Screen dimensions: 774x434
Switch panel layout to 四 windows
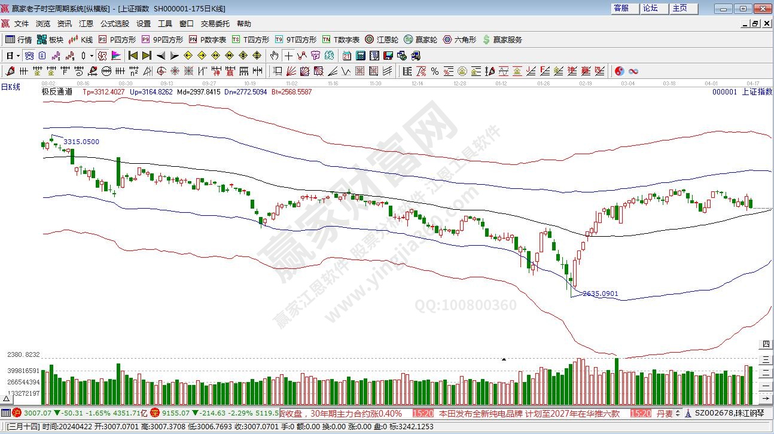(x=766, y=344)
